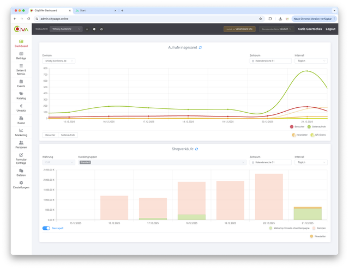The width and height of the screenshot is (349, 269).
Task: Open the Dateien files icon
Action: point(21,170)
